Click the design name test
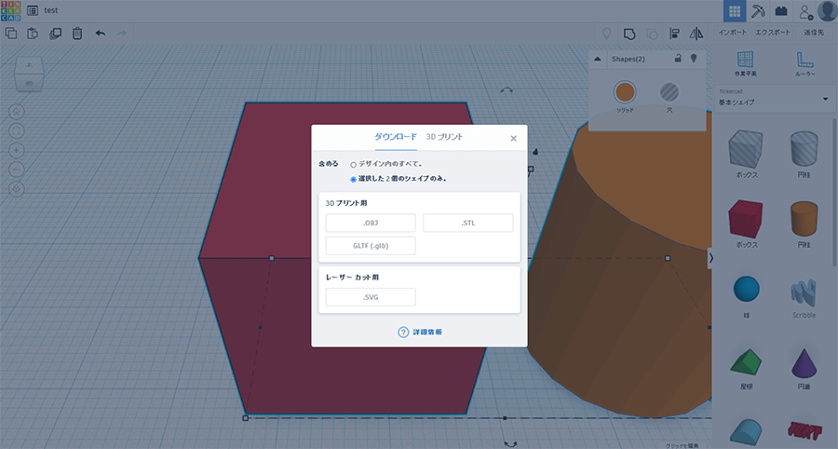The image size is (838, 449). [51, 10]
